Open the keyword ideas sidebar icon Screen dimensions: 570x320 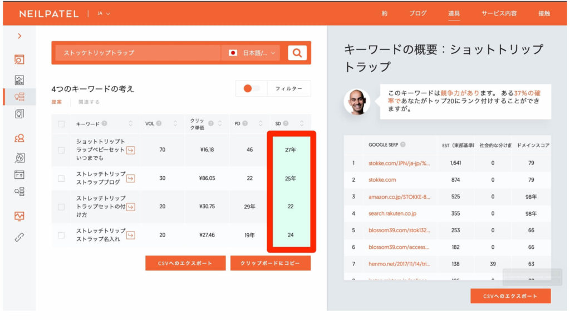[19, 97]
